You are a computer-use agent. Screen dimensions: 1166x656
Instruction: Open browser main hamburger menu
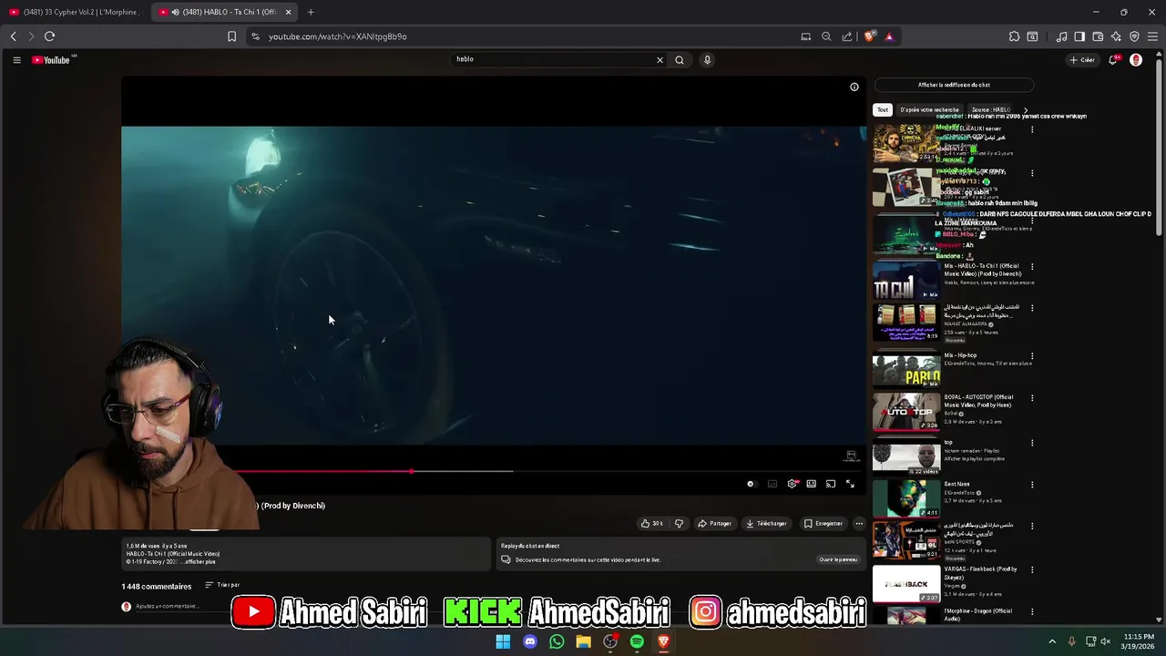click(x=1153, y=36)
